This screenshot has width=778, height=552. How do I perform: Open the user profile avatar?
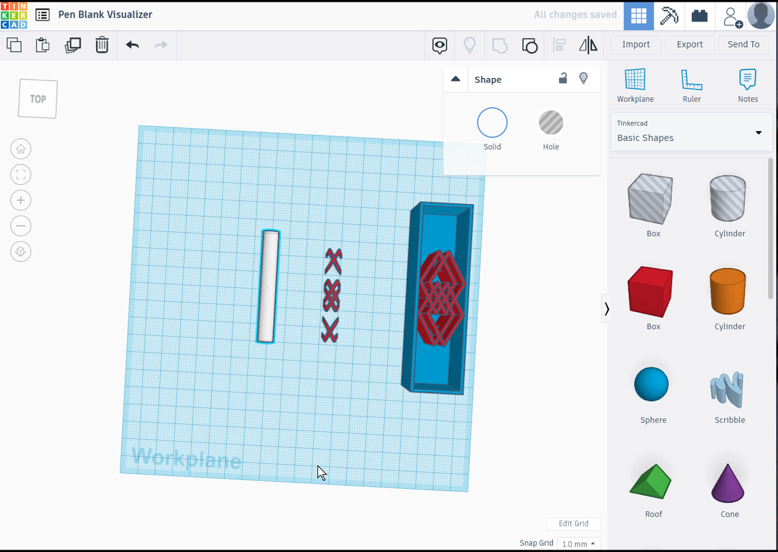coord(761,15)
